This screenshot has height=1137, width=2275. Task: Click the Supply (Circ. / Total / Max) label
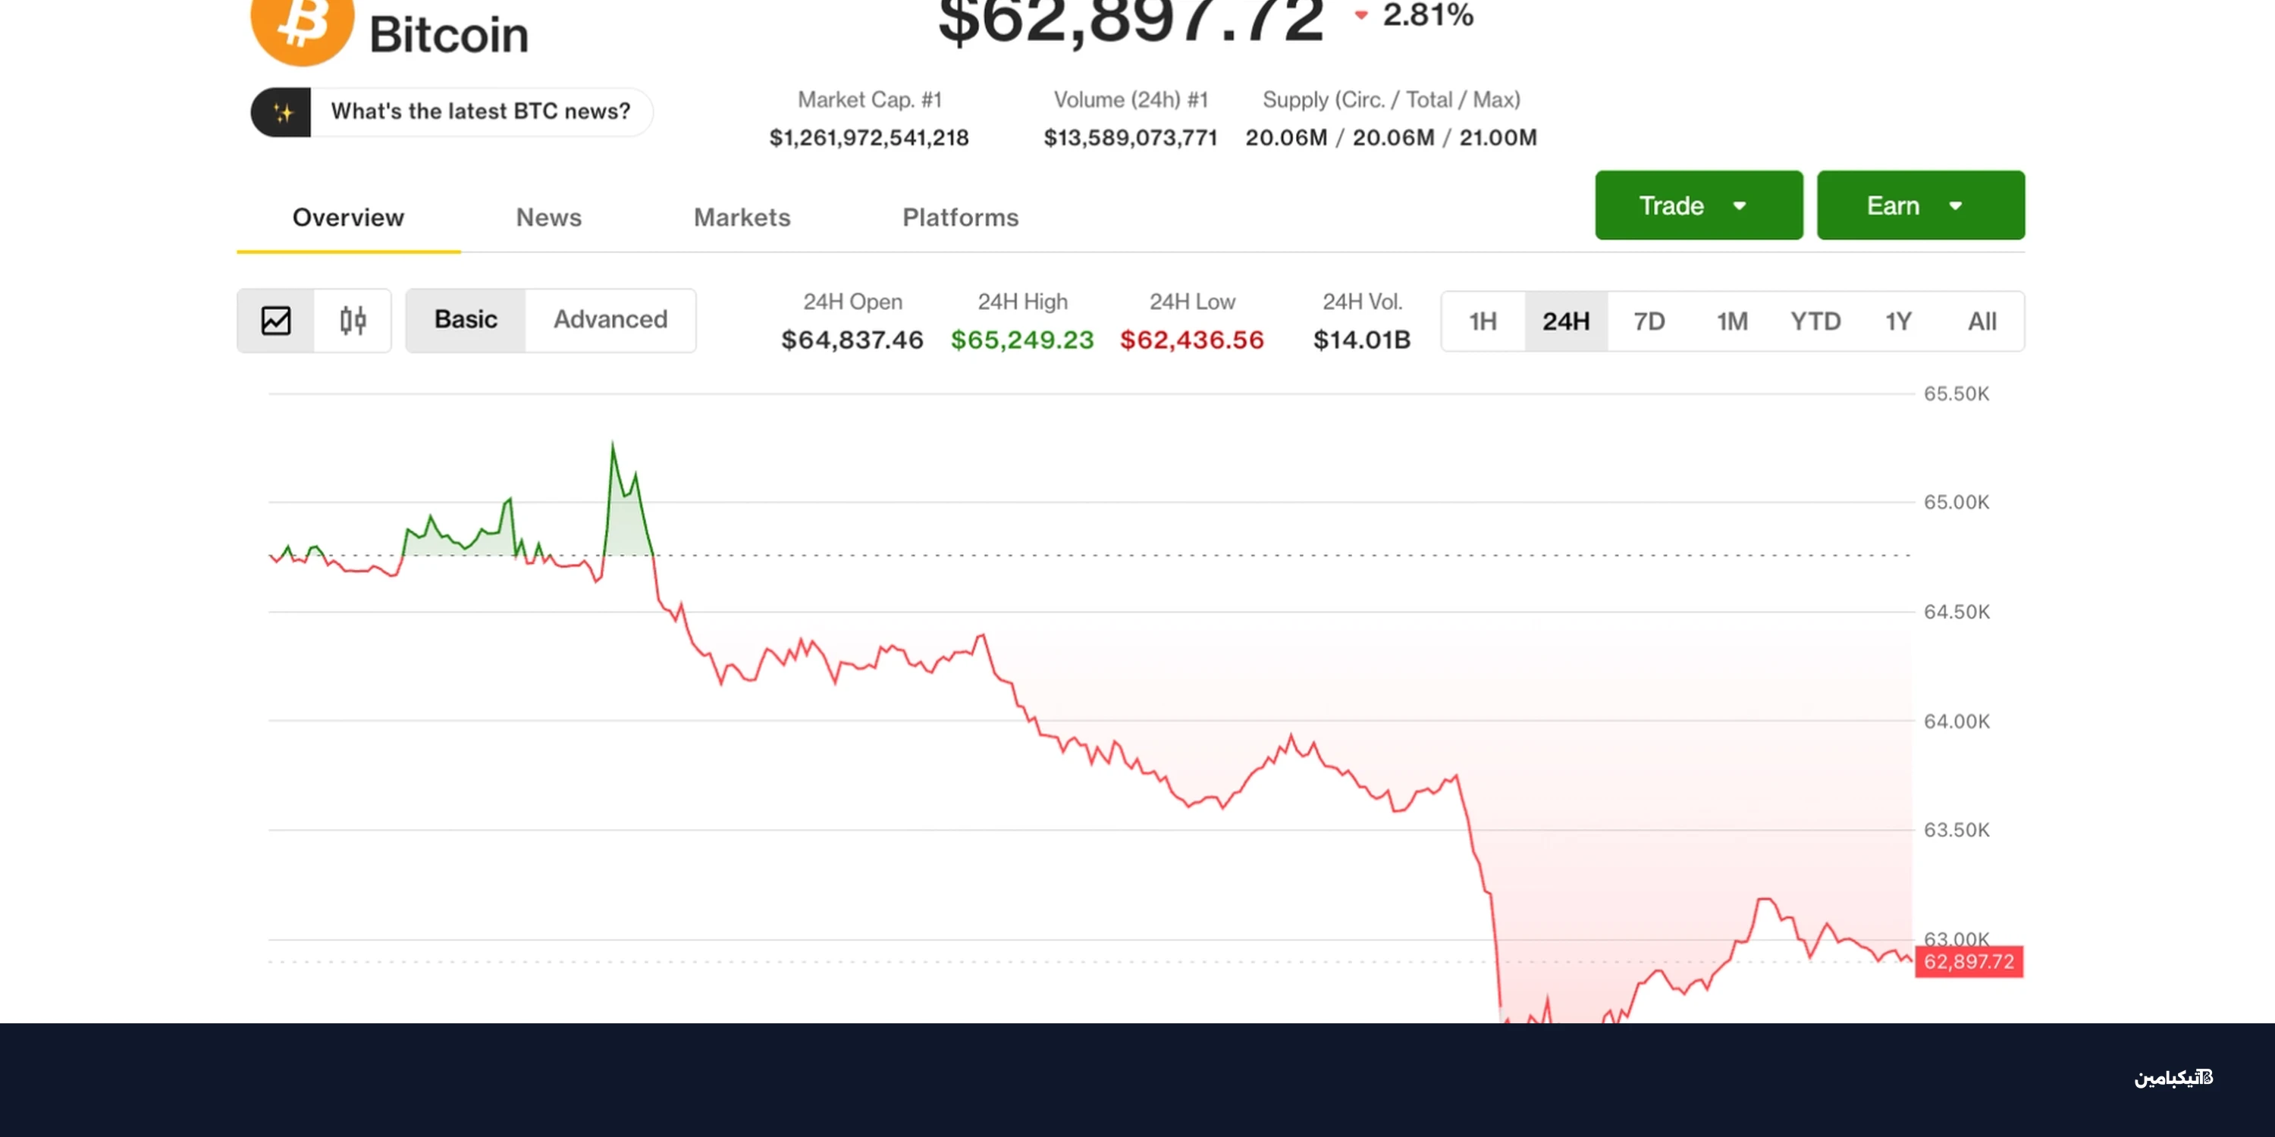tap(1391, 100)
